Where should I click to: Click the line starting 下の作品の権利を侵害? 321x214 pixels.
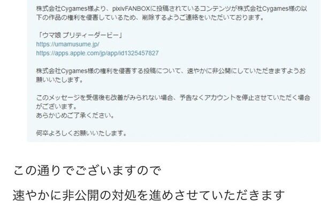pos(150,18)
